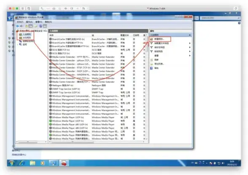Toggle the Show/Hide Console Tree toolbar icon
Screen dimensions: 248x175
[30, 26]
